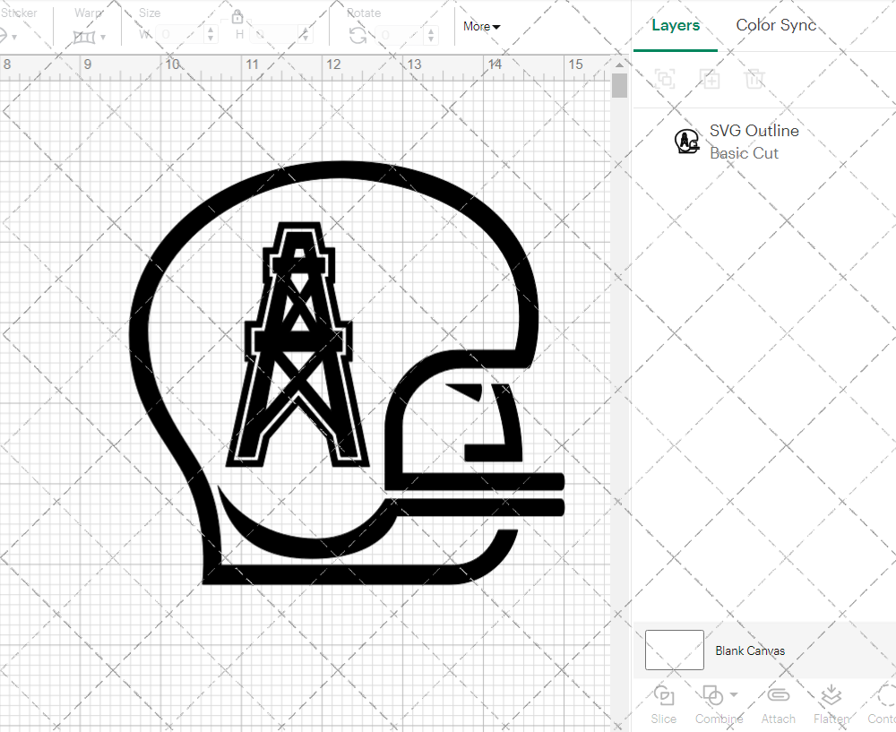Screen dimensions: 896x732
Task: Toggle the size aspect ratio lock
Action: pyautogui.click(x=237, y=16)
